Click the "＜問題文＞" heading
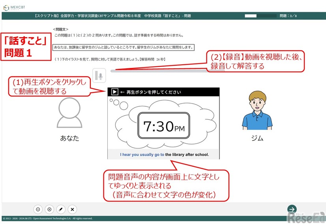The height and width of the screenshot is (224, 326). [x=60, y=30]
